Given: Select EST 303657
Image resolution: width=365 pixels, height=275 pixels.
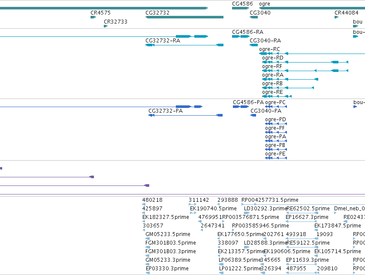Looking at the screenshot, I should coord(153,226).
